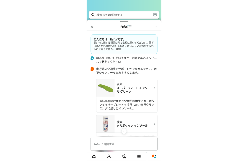Click the drag handle atop Rufus panel
Screen dimensions: 248x165
[x=124, y=22]
